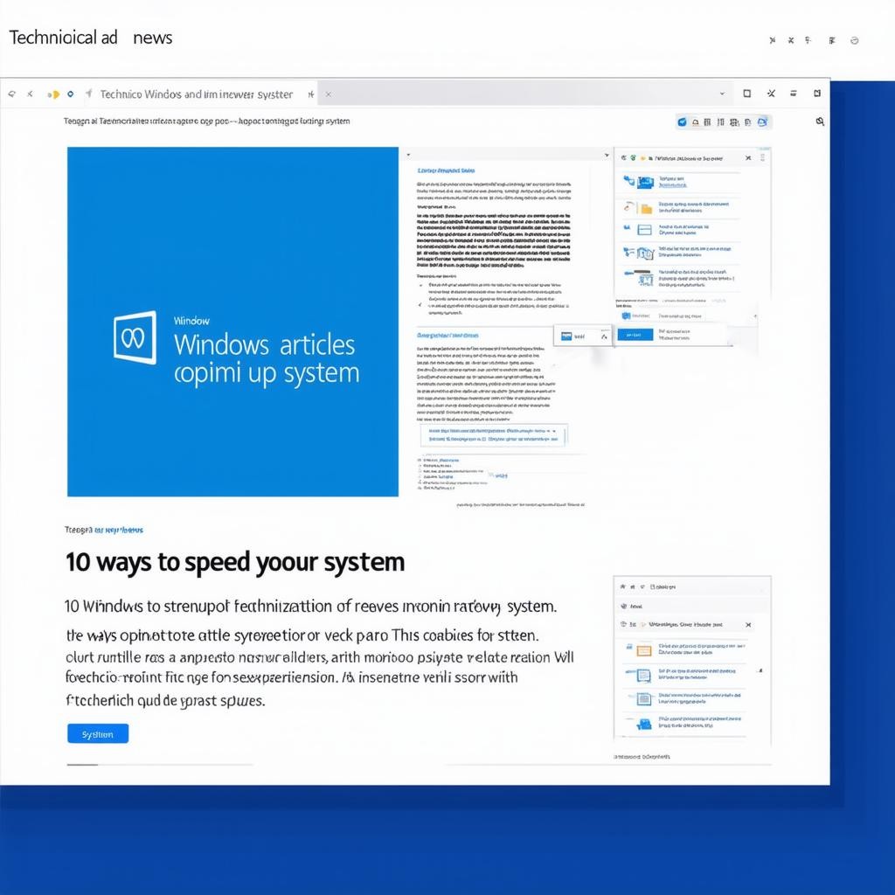Select the 'Technico Windows' browser tab
Screen dimensions: 895x895
(x=196, y=94)
